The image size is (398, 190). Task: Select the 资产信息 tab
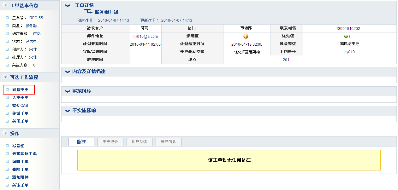click(168, 142)
